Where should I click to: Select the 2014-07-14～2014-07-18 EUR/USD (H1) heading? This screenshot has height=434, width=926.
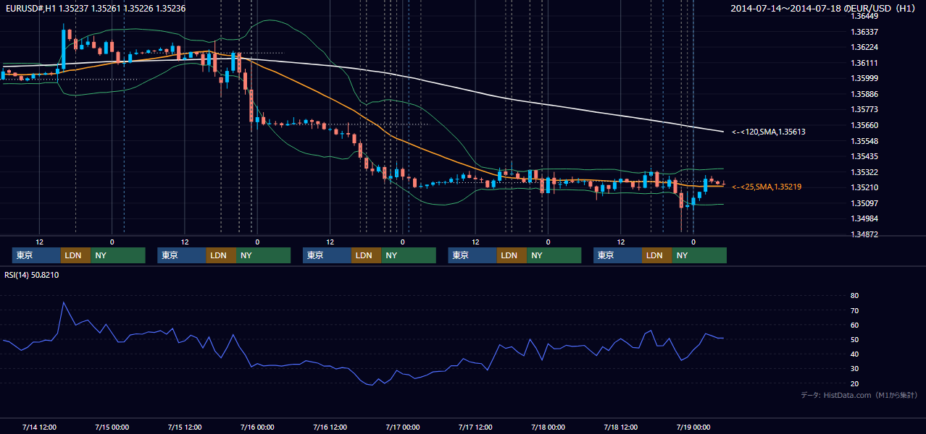coord(824,9)
